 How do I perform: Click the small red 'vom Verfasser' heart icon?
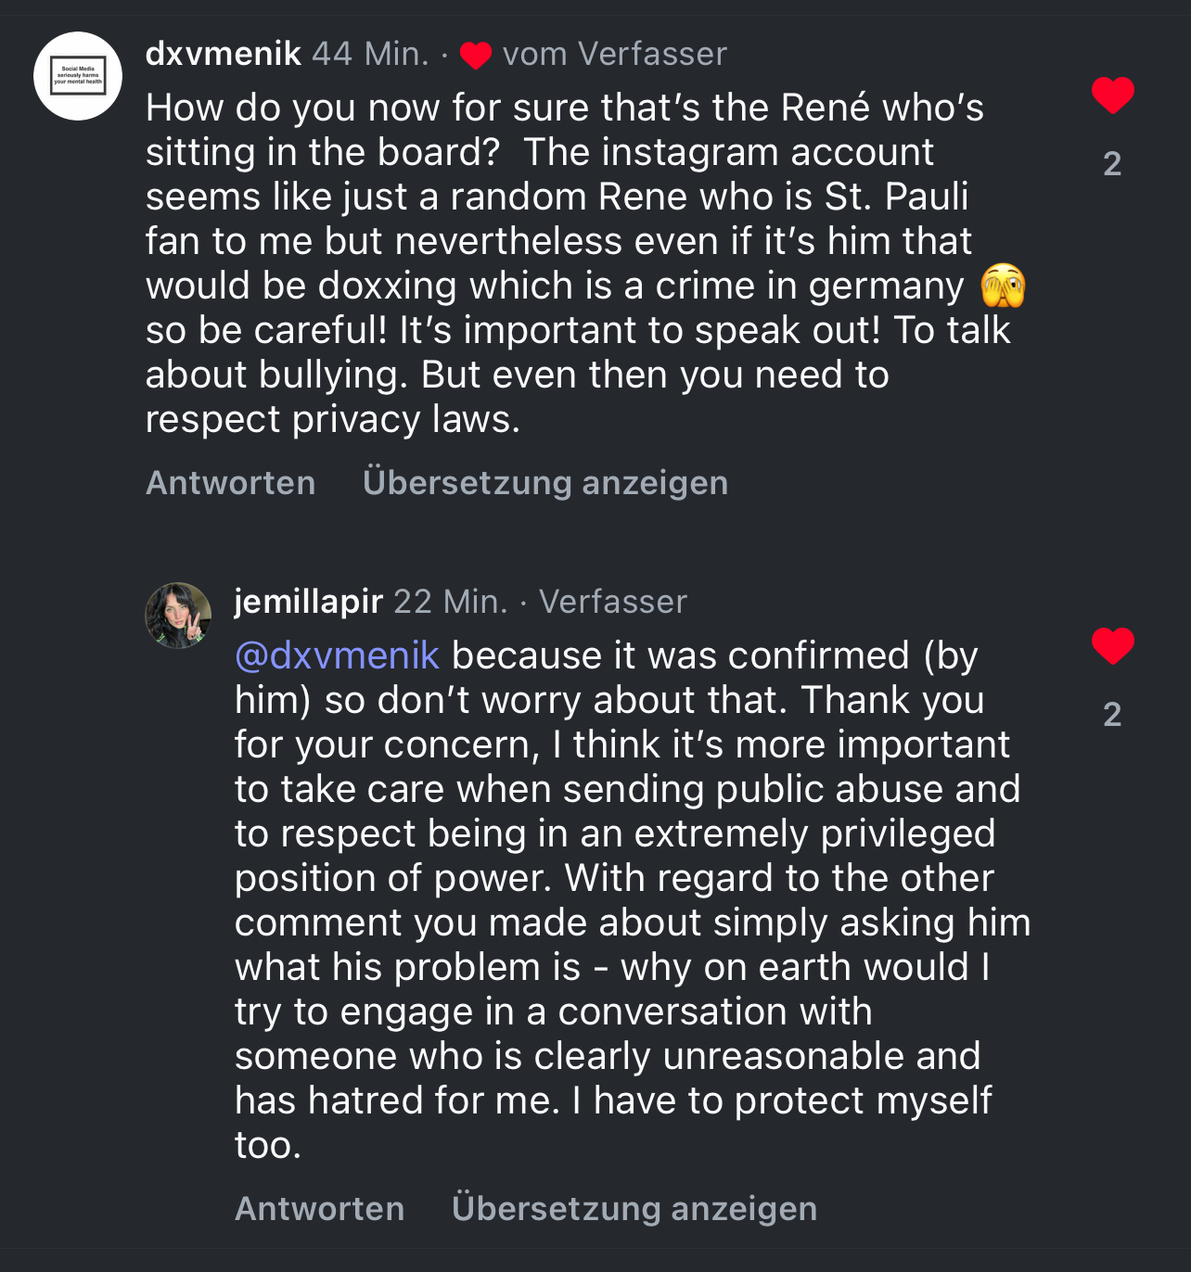pos(476,56)
